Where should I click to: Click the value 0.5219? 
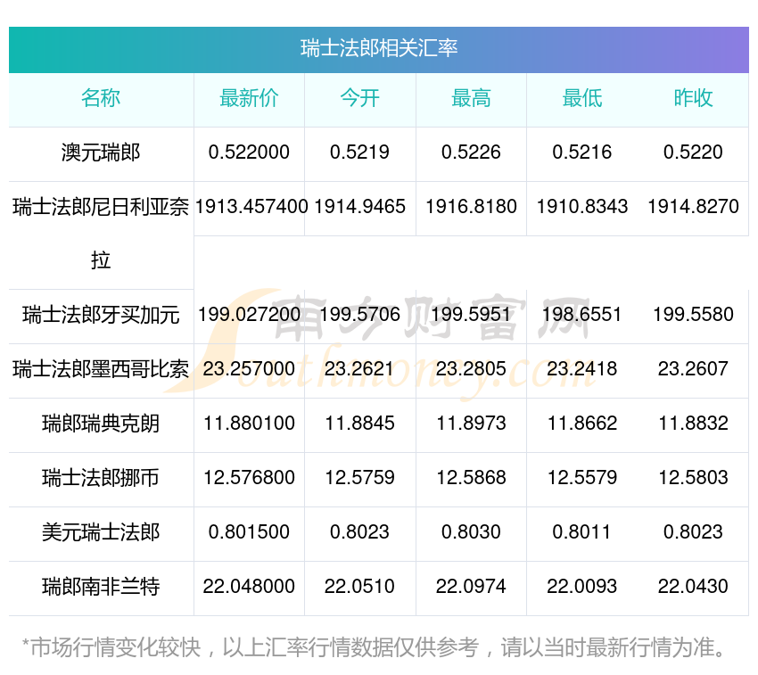tap(359, 152)
